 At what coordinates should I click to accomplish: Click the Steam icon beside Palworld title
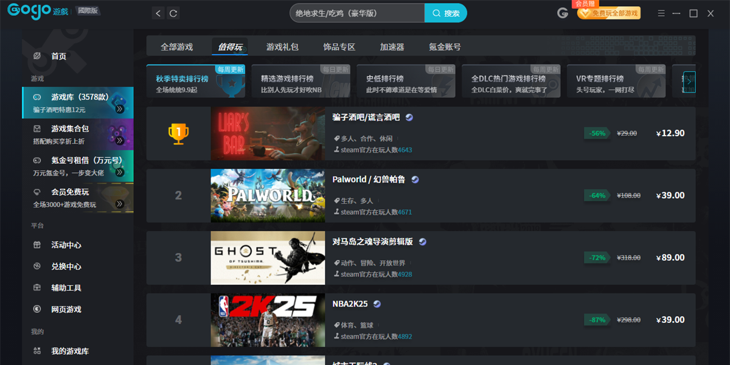(415, 179)
